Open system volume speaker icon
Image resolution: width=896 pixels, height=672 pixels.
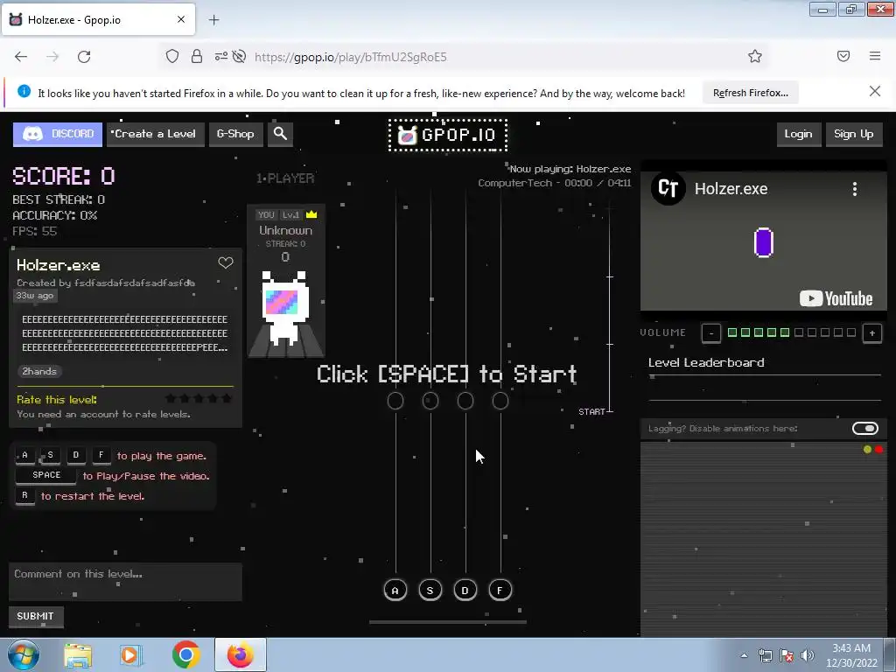(x=808, y=655)
